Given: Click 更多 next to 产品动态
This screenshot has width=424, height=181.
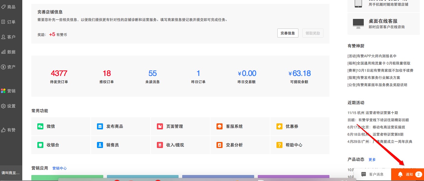Looking at the screenshot, I should (372, 159).
